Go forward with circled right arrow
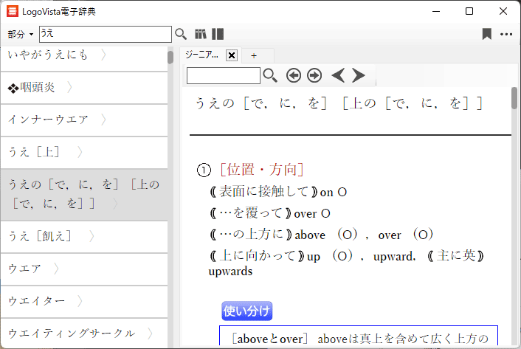 coord(314,75)
